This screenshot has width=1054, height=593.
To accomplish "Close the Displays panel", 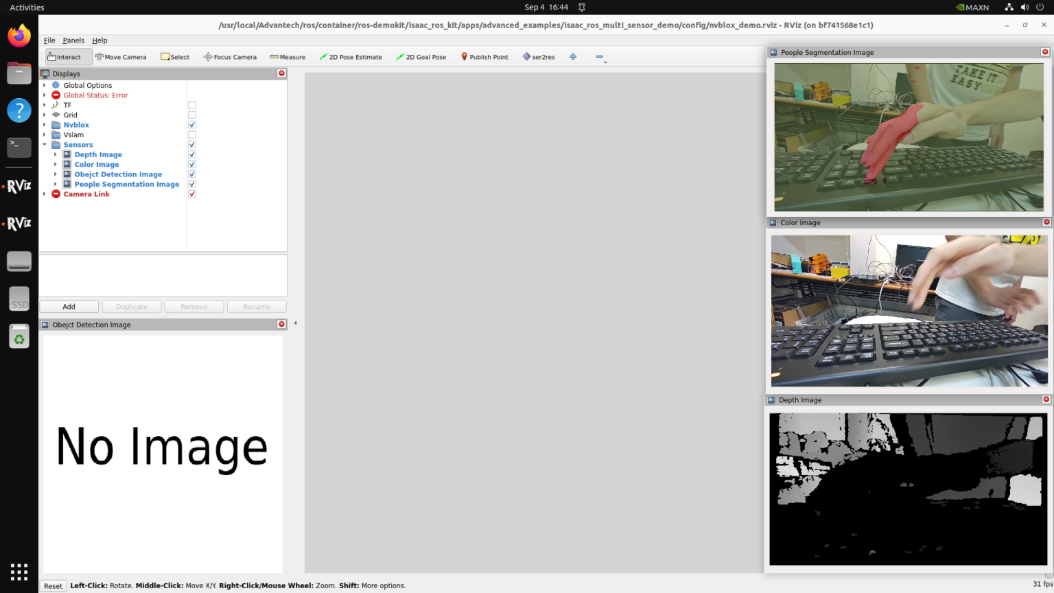I will (x=281, y=73).
